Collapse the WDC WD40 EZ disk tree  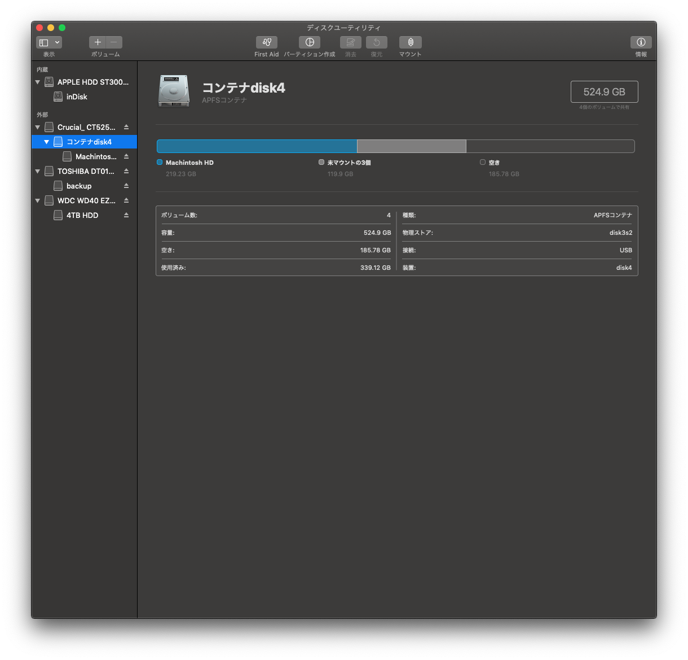point(38,200)
